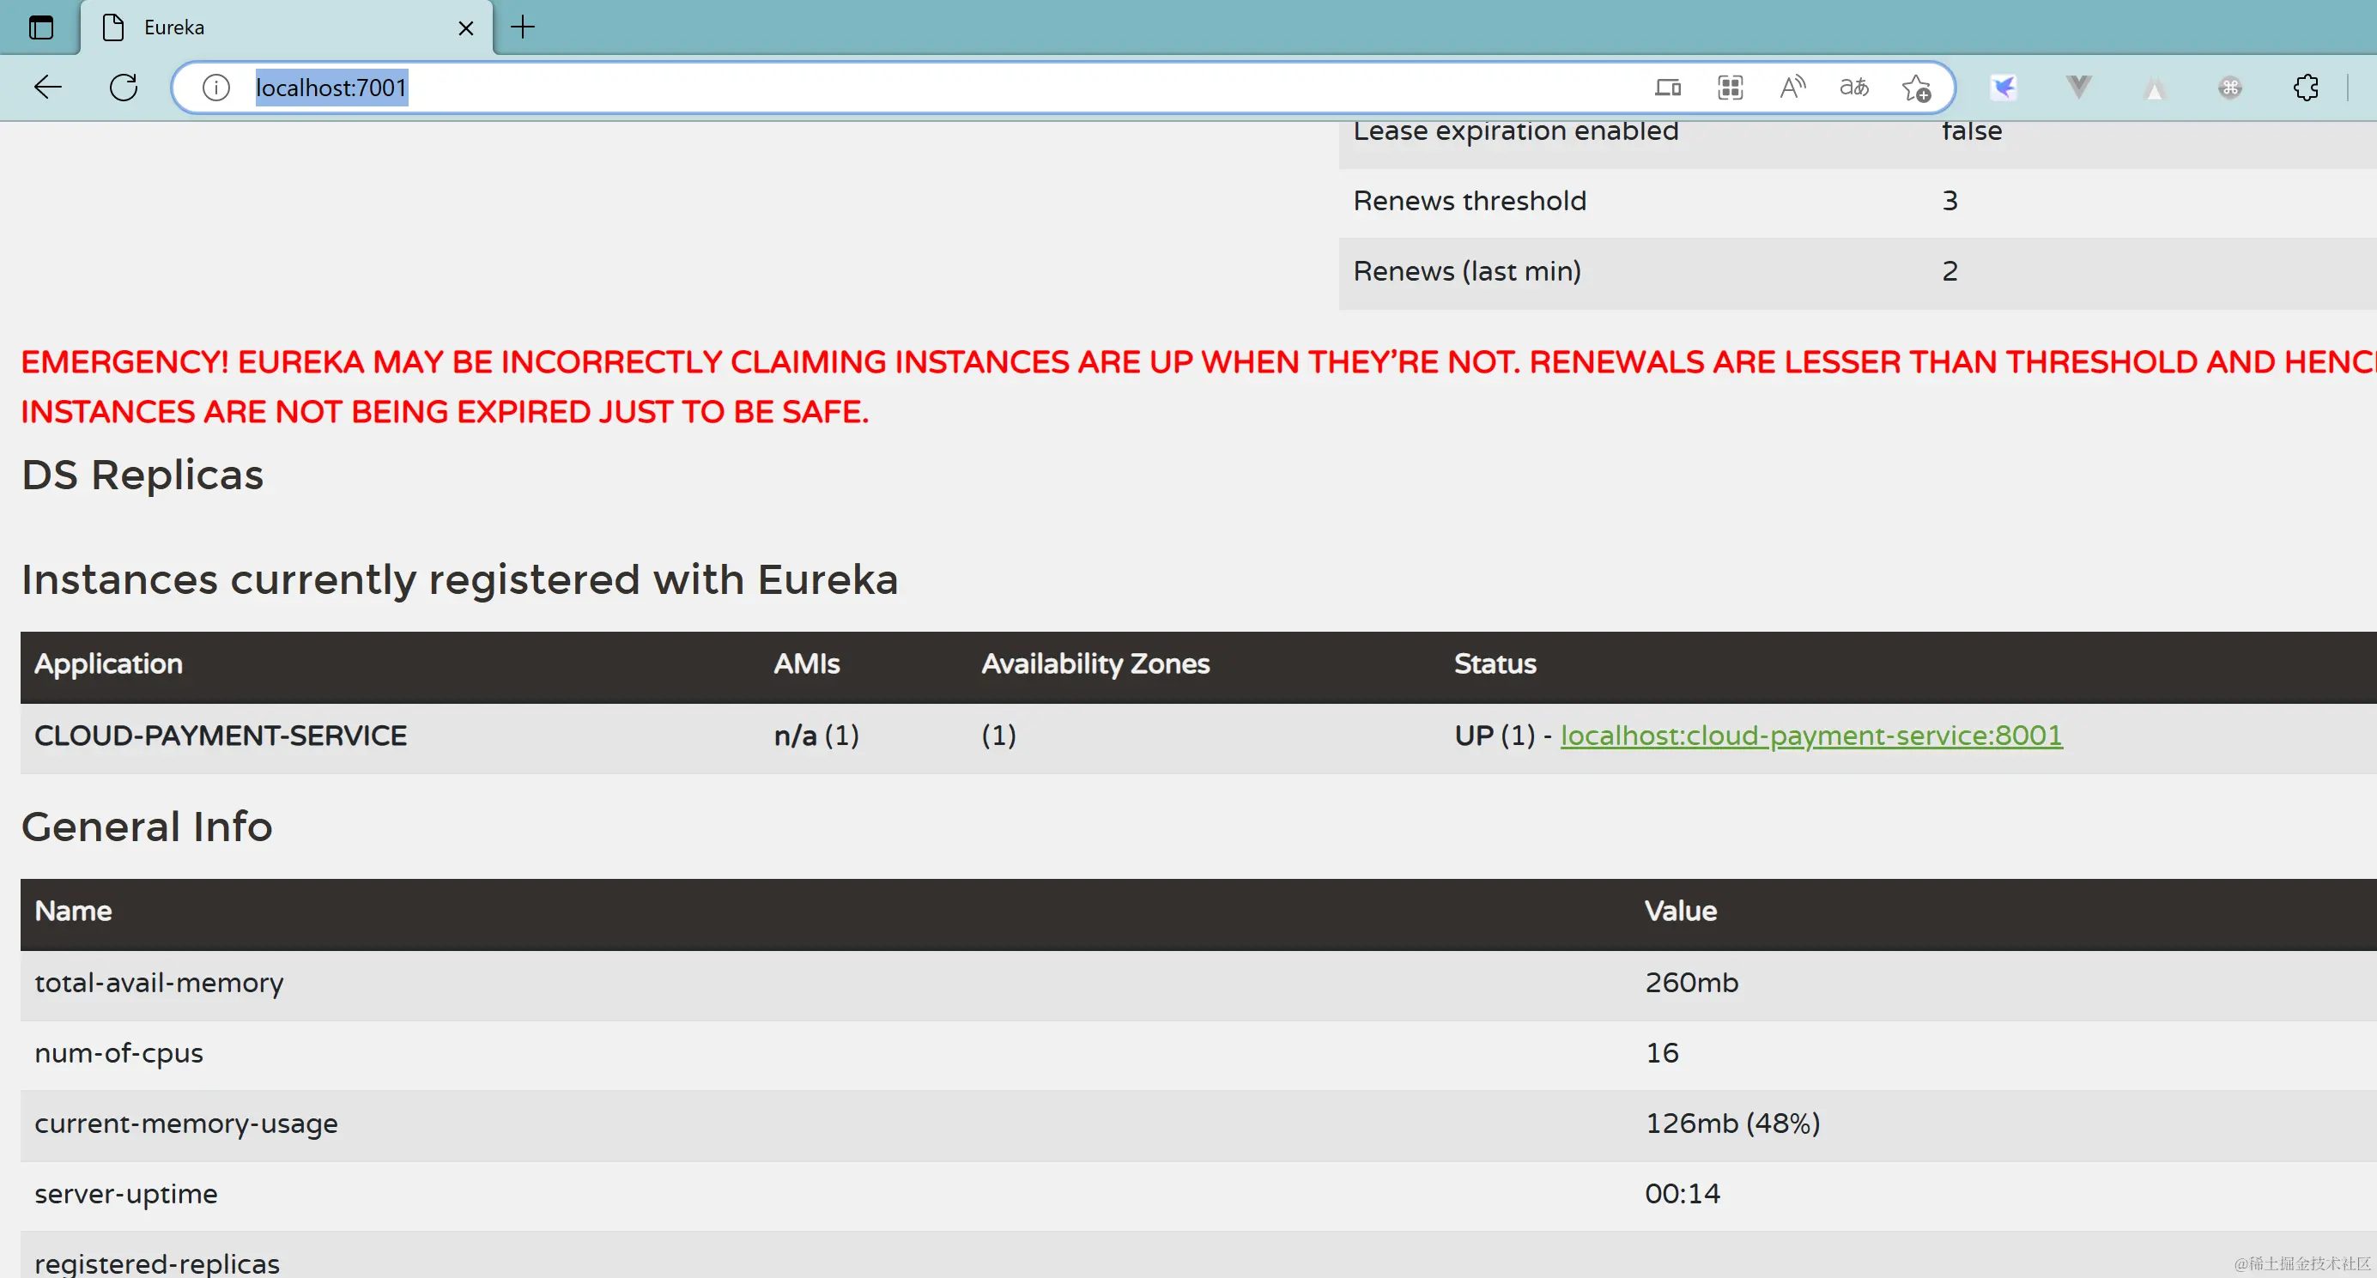Add this page to favorites

tap(1917, 88)
